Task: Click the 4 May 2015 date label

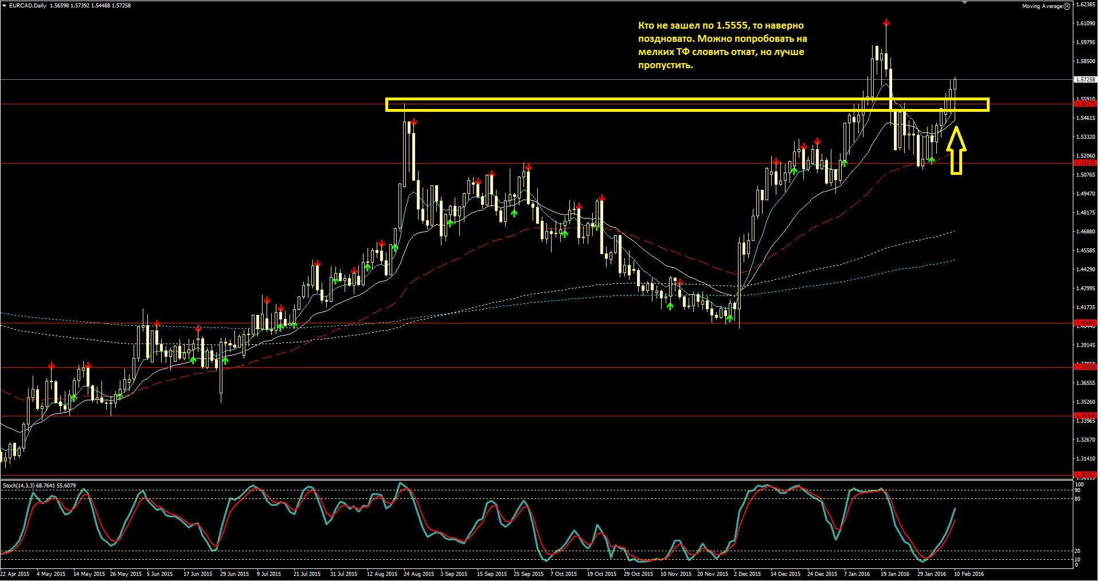Action: click(51, 574)
